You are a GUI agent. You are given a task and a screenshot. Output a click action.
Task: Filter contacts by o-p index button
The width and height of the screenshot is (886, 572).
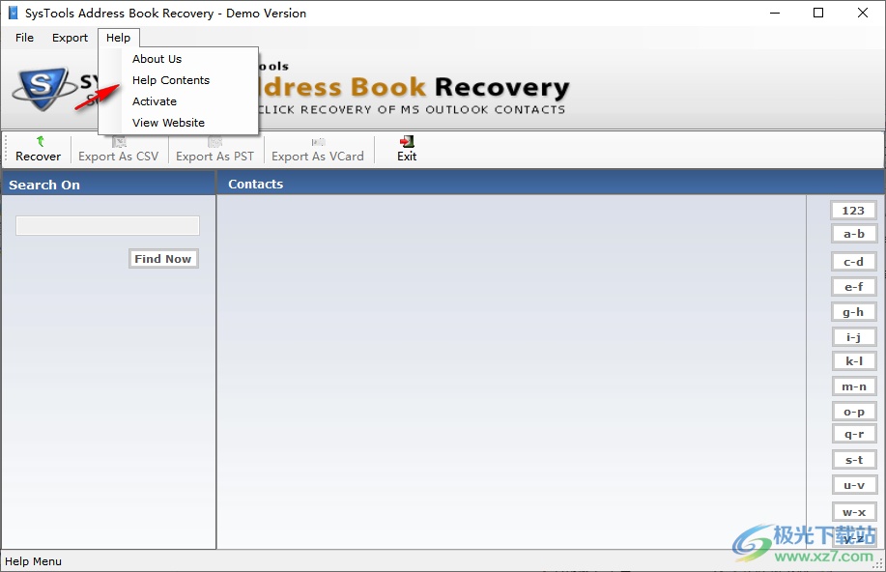click(854, 412)
